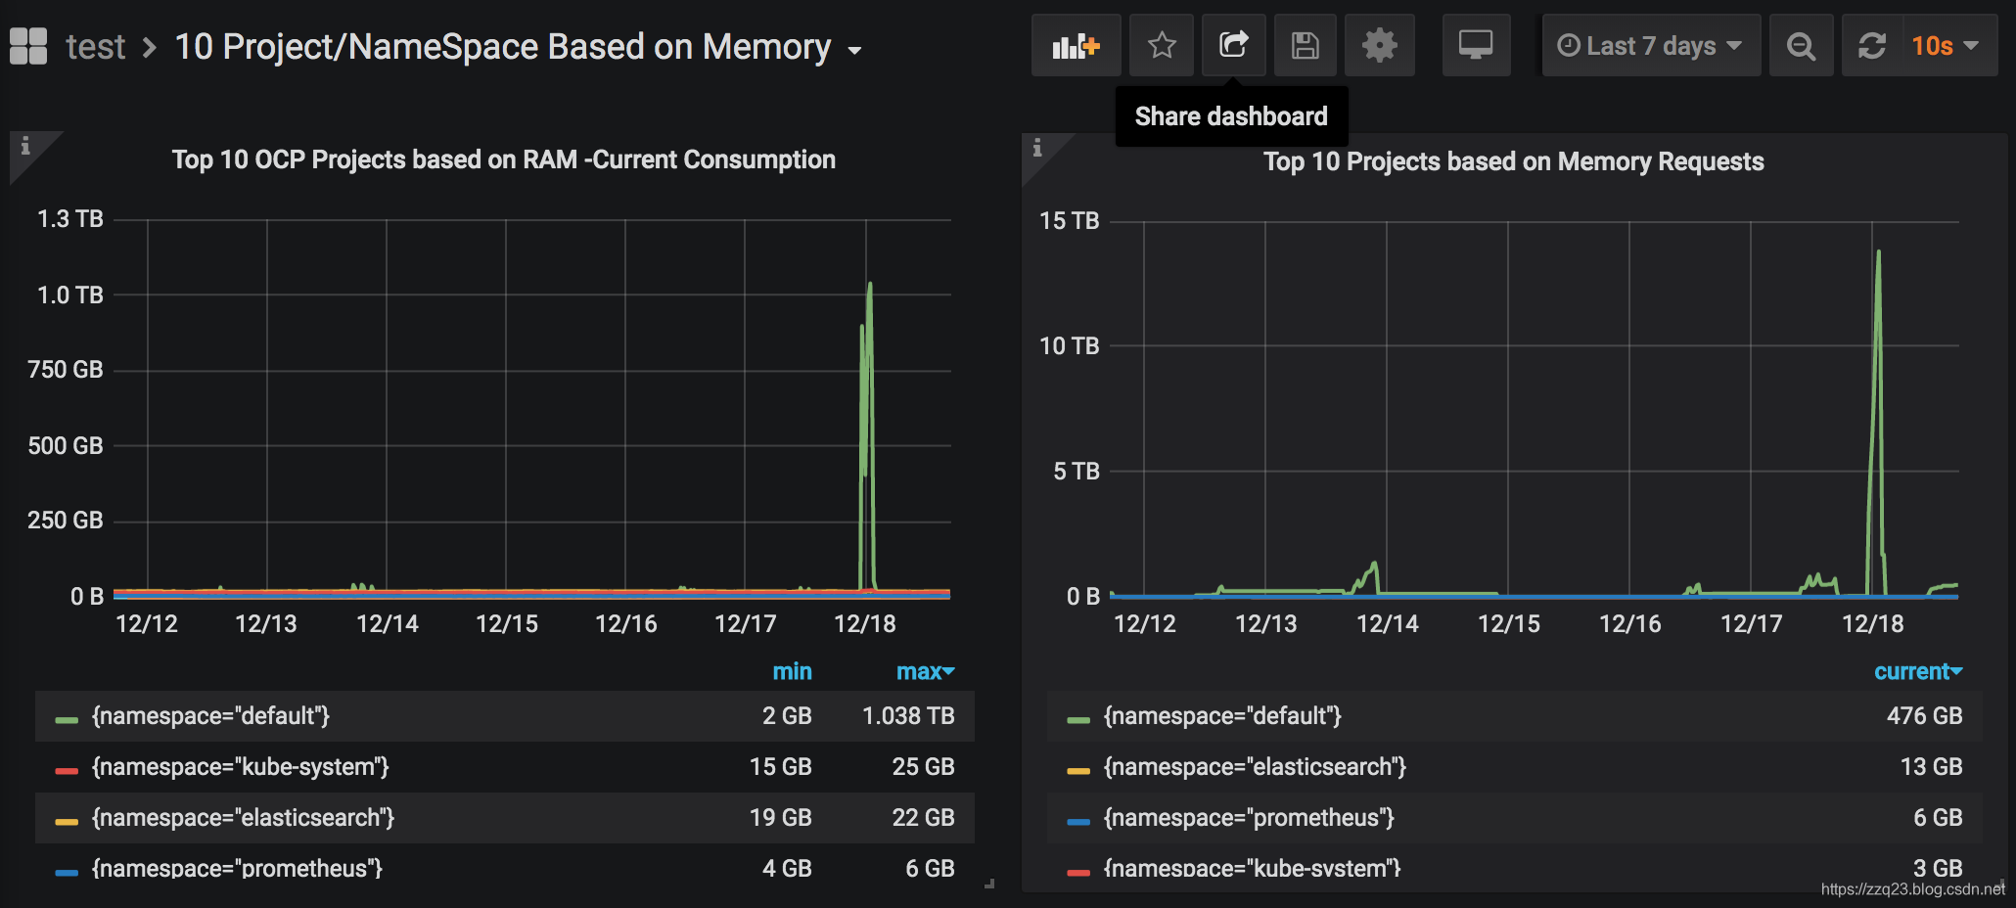Viewport: 2016px width, 908px height.
Task: Click the 6 GB prometheus current value, right legend
Action: (1938, 818)
